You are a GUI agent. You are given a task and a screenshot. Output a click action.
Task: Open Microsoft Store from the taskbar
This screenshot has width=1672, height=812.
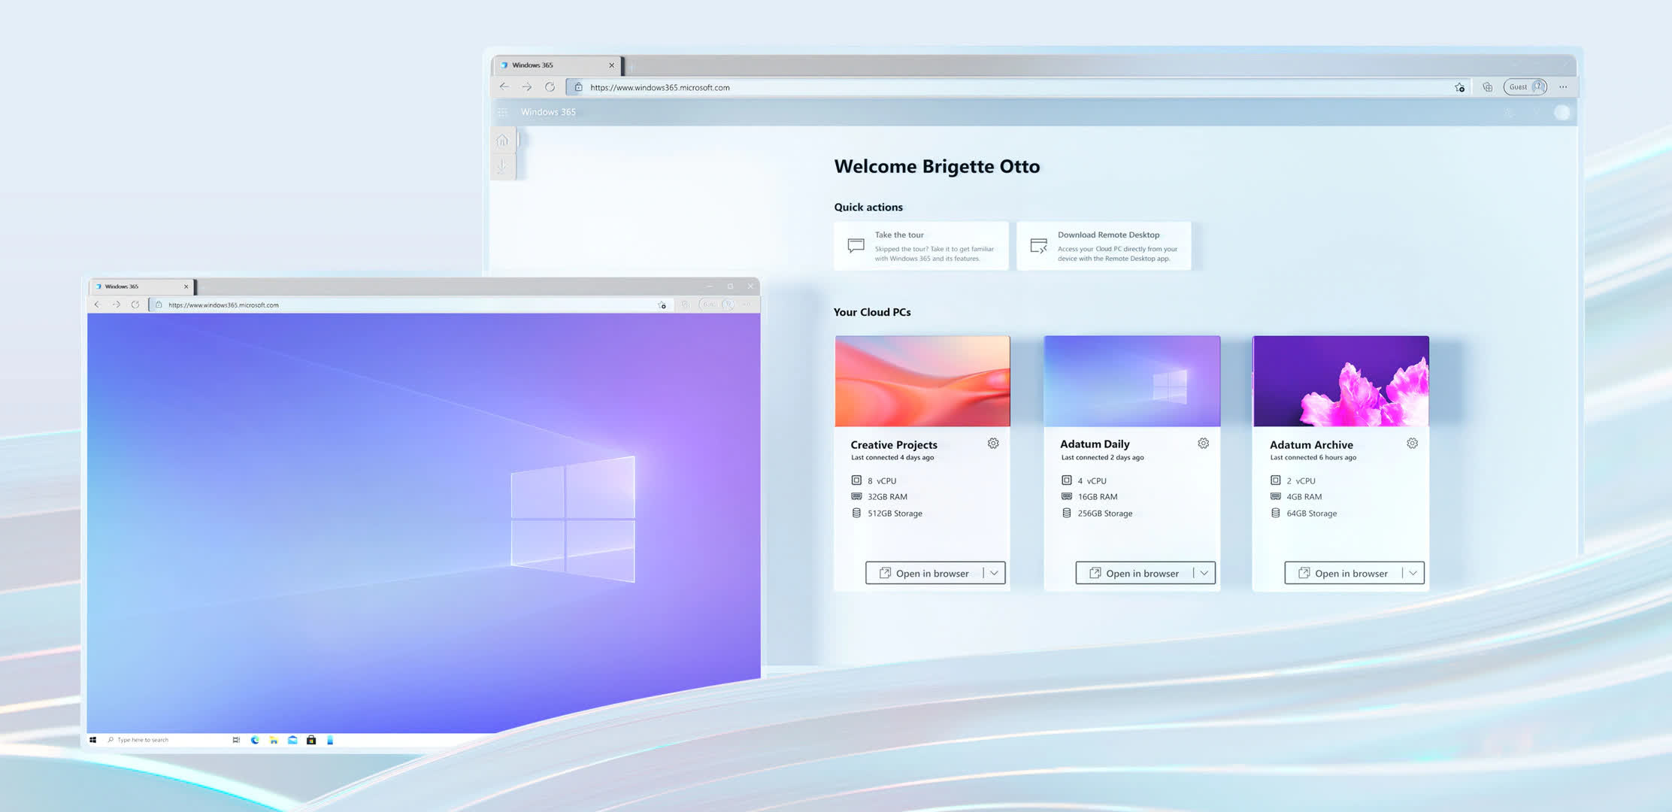click(311, 740)
